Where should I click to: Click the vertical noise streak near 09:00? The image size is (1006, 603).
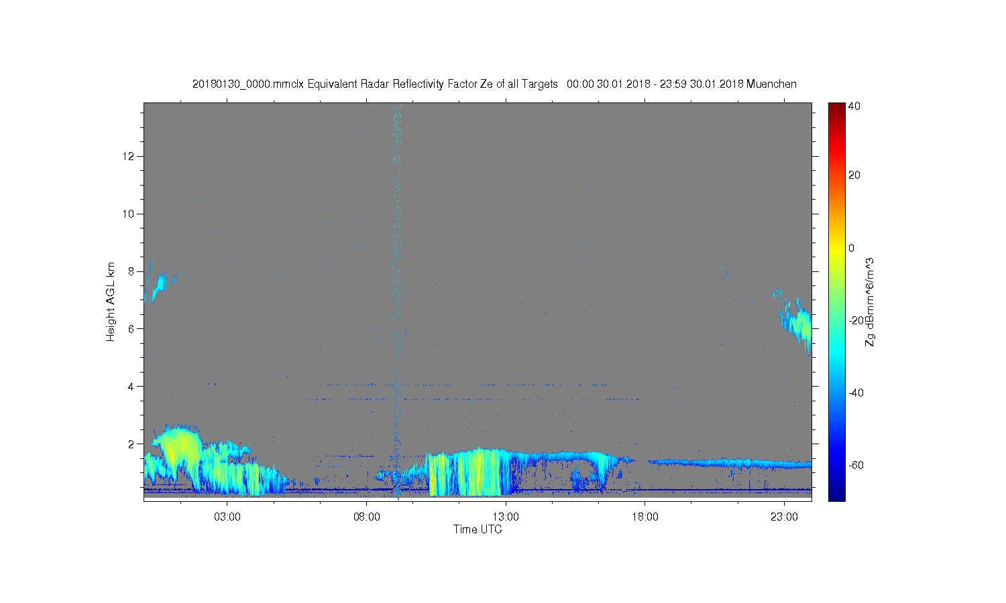(x=397, y=301)
